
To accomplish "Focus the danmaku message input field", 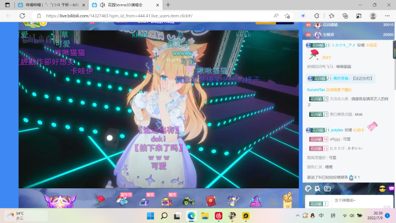I will pos(362,202).
